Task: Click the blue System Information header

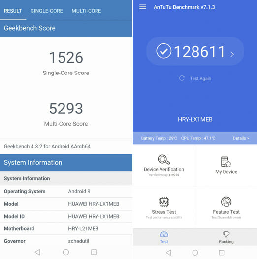Action: [66, 162]
